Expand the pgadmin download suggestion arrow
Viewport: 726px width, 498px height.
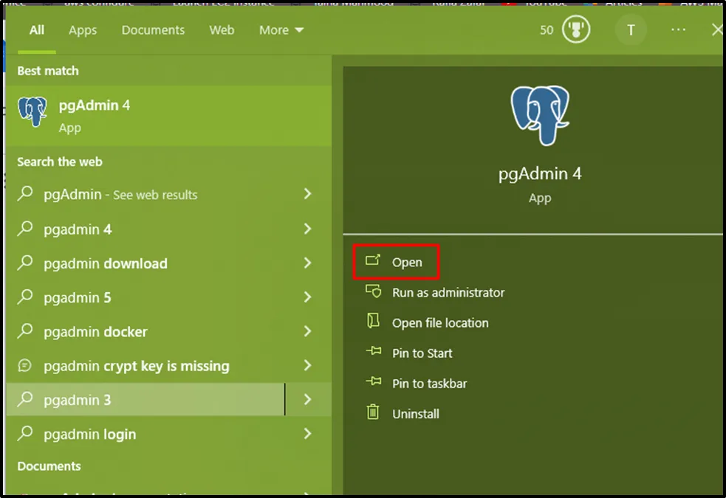pyautogui.click(x=307, y=263)
